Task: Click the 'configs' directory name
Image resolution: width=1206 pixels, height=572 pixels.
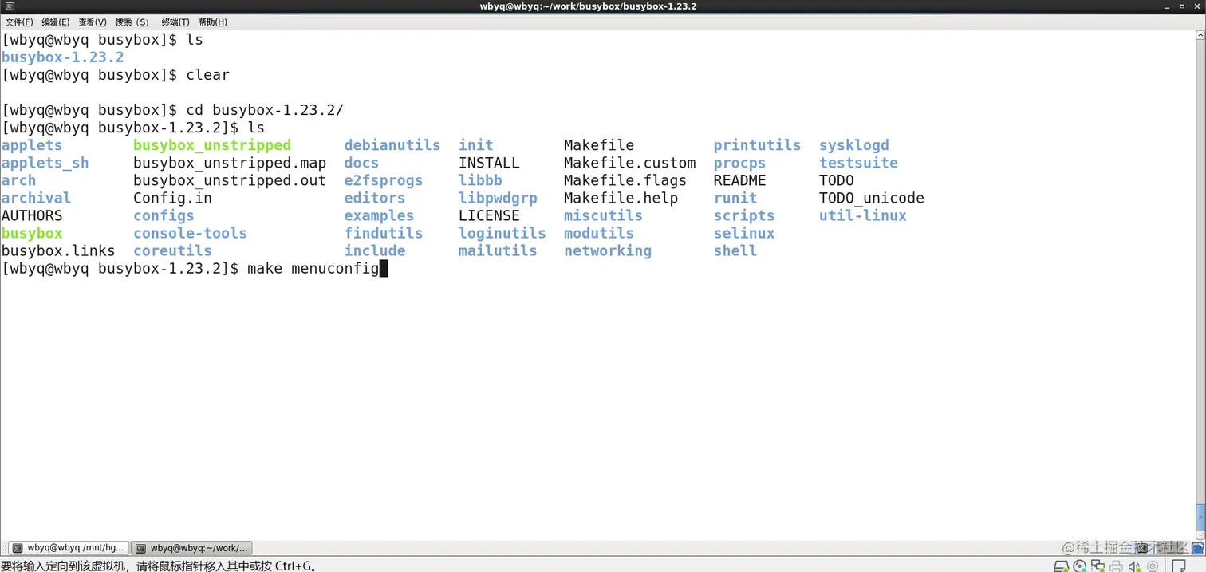Action: click(164, 215)
